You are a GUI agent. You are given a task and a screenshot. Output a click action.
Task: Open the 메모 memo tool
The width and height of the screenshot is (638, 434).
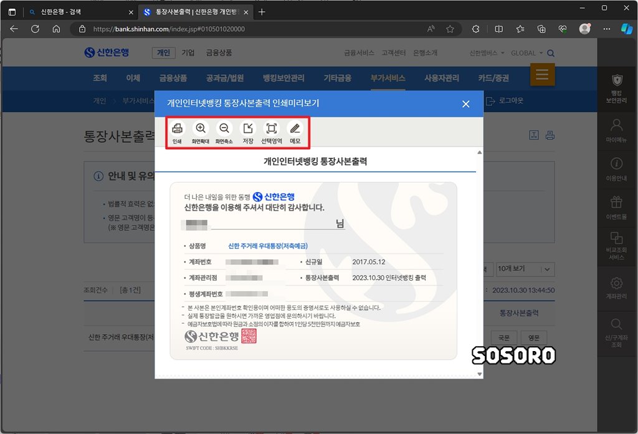295,133
